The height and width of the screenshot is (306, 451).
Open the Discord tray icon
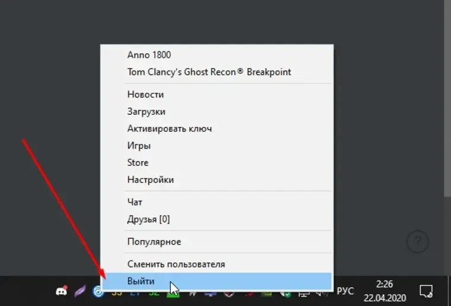coord(61,291)
